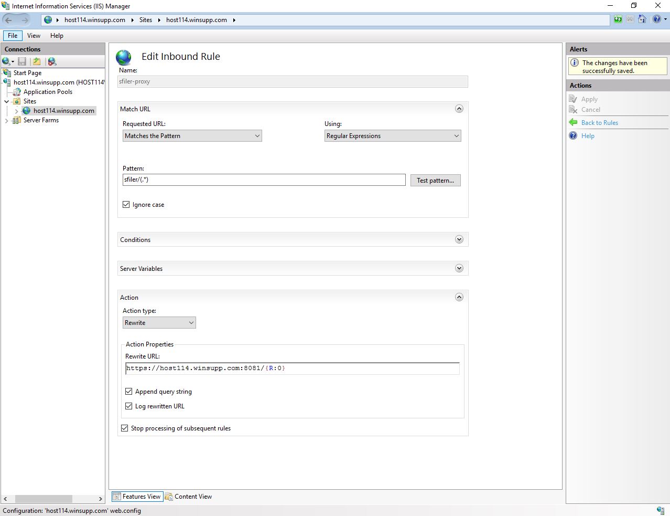Switch to Features View tab
Screen dimensions: 670x516
137,497
